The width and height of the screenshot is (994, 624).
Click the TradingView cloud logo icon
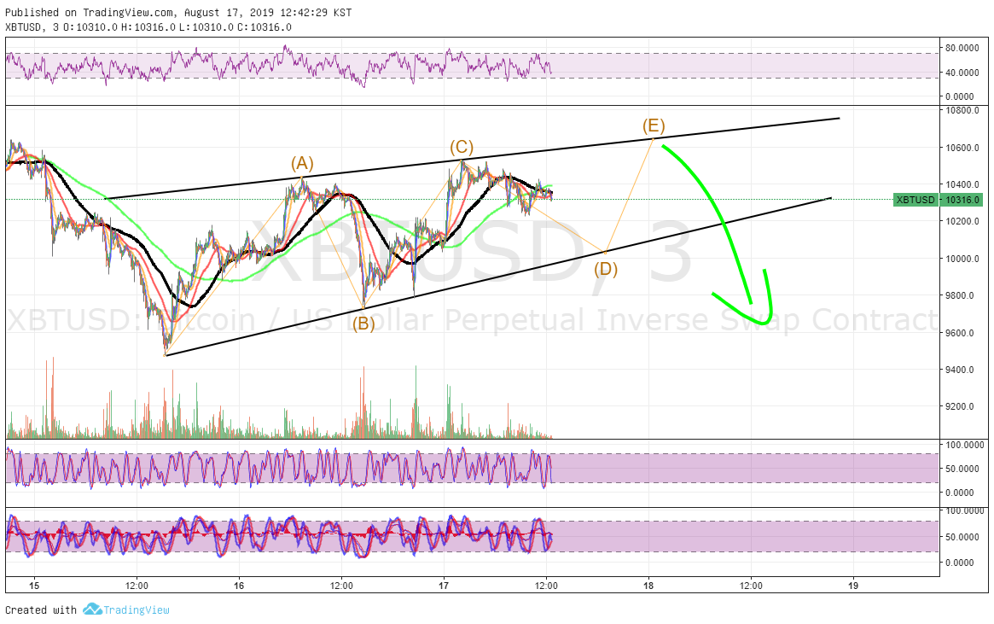click(92, 609)
